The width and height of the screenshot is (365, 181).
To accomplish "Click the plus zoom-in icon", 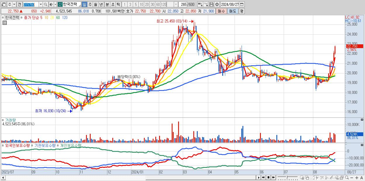I will click(x=357, y=178).
